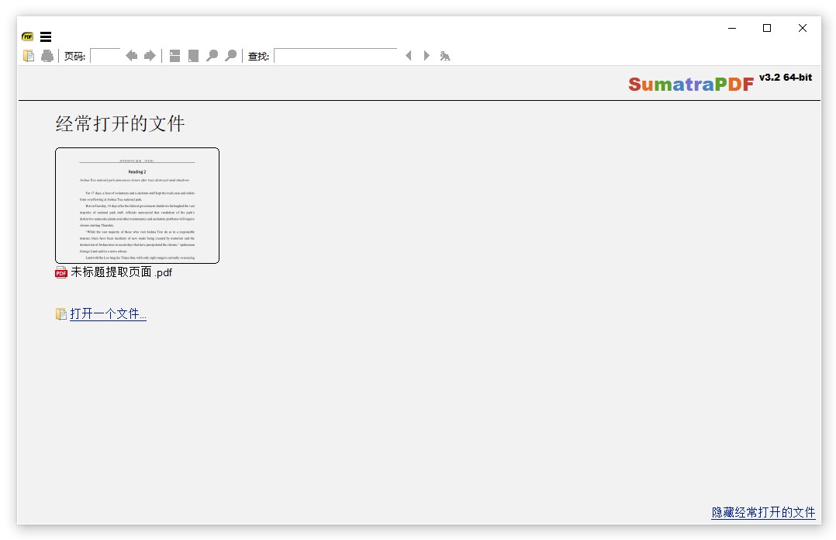Click the 打开一个文件... link
Screen dimensions: 836x540
click(108, 314)
